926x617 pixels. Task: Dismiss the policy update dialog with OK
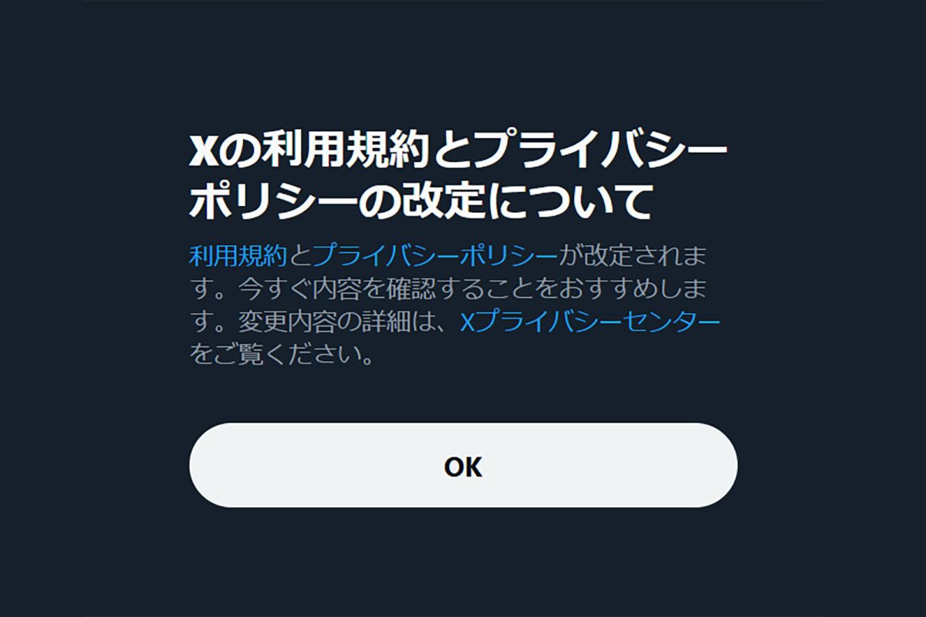(x=463, y=465)
